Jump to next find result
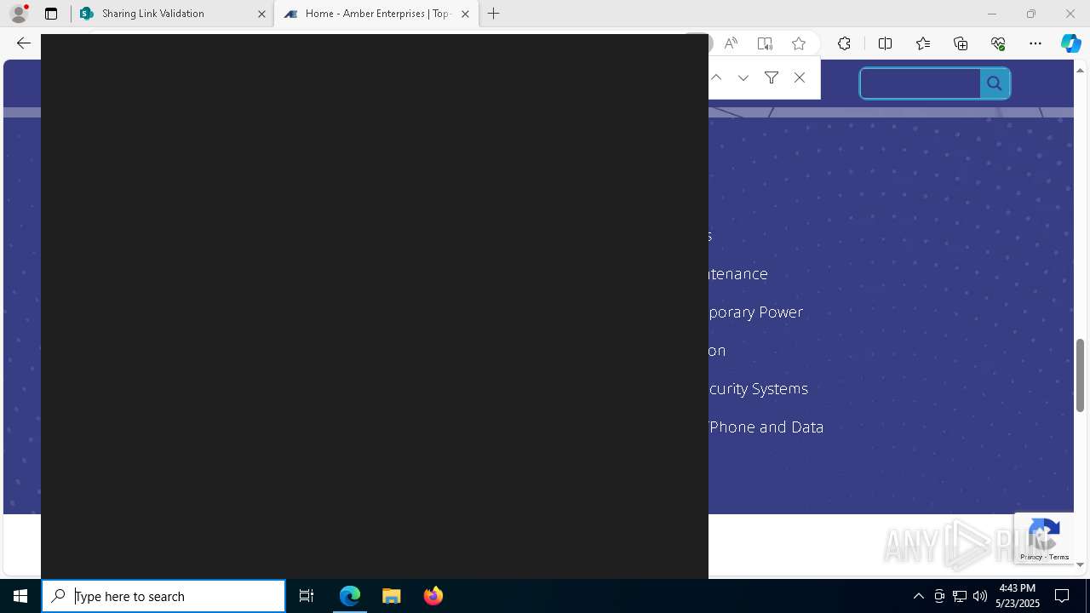The height and width of the screenshot is (613, 1090). point(743,77)
